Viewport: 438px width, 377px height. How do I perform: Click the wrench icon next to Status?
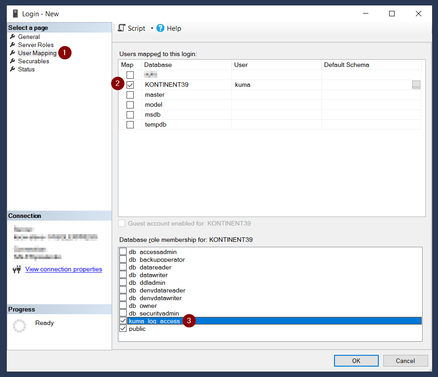pos(13,69)
